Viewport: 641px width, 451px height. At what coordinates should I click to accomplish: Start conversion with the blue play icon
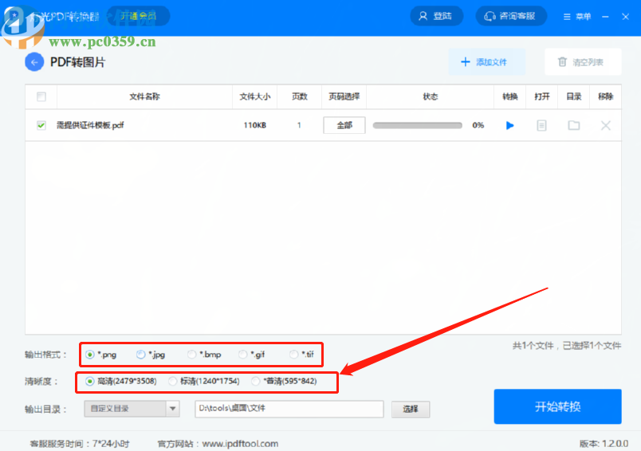click(509, 125)
